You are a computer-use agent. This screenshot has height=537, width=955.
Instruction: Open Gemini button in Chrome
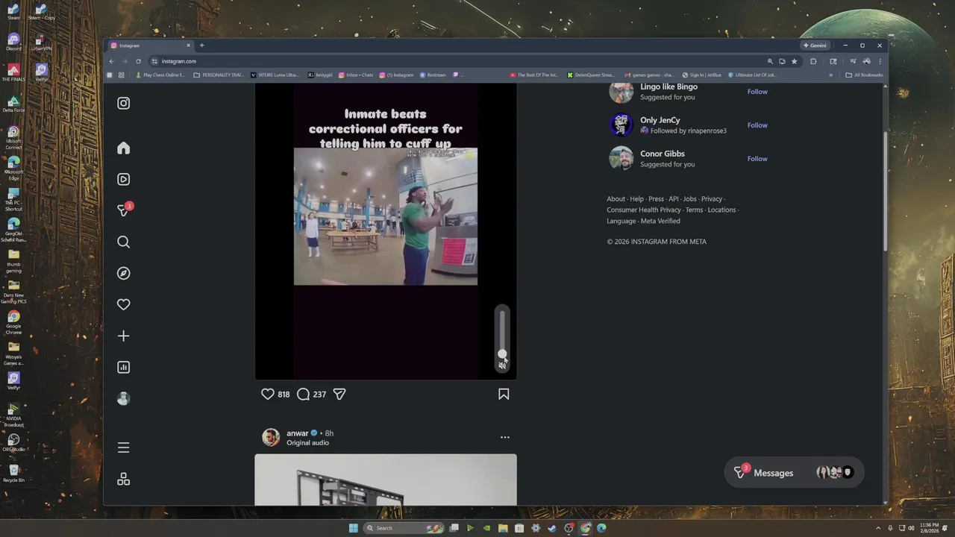tap(815, 45)
